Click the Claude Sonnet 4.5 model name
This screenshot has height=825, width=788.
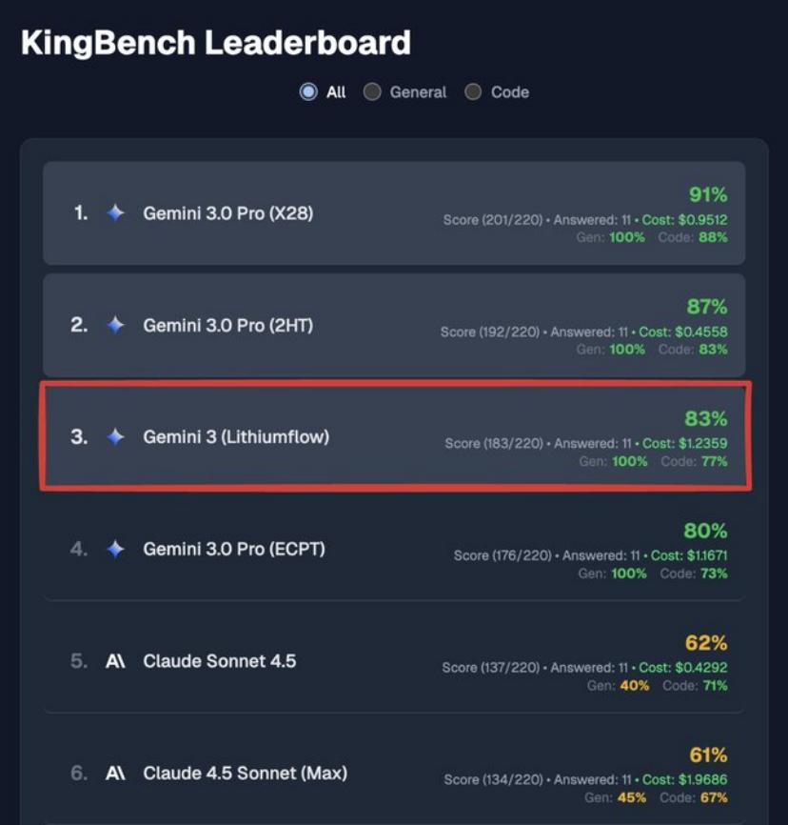[x=219, y=661]
